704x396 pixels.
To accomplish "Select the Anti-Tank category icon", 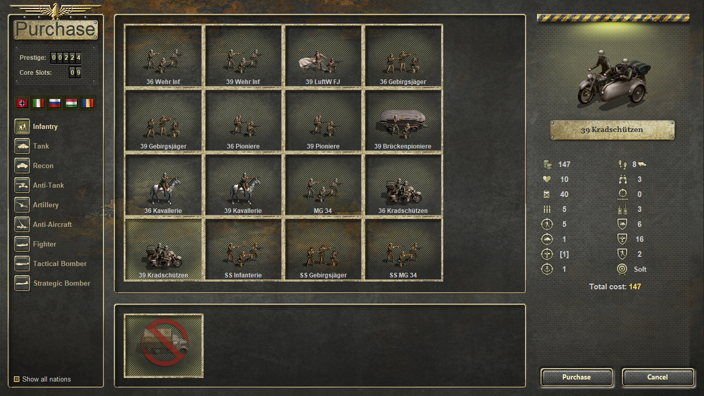I will pyautogui.click(x=22, y=185).
